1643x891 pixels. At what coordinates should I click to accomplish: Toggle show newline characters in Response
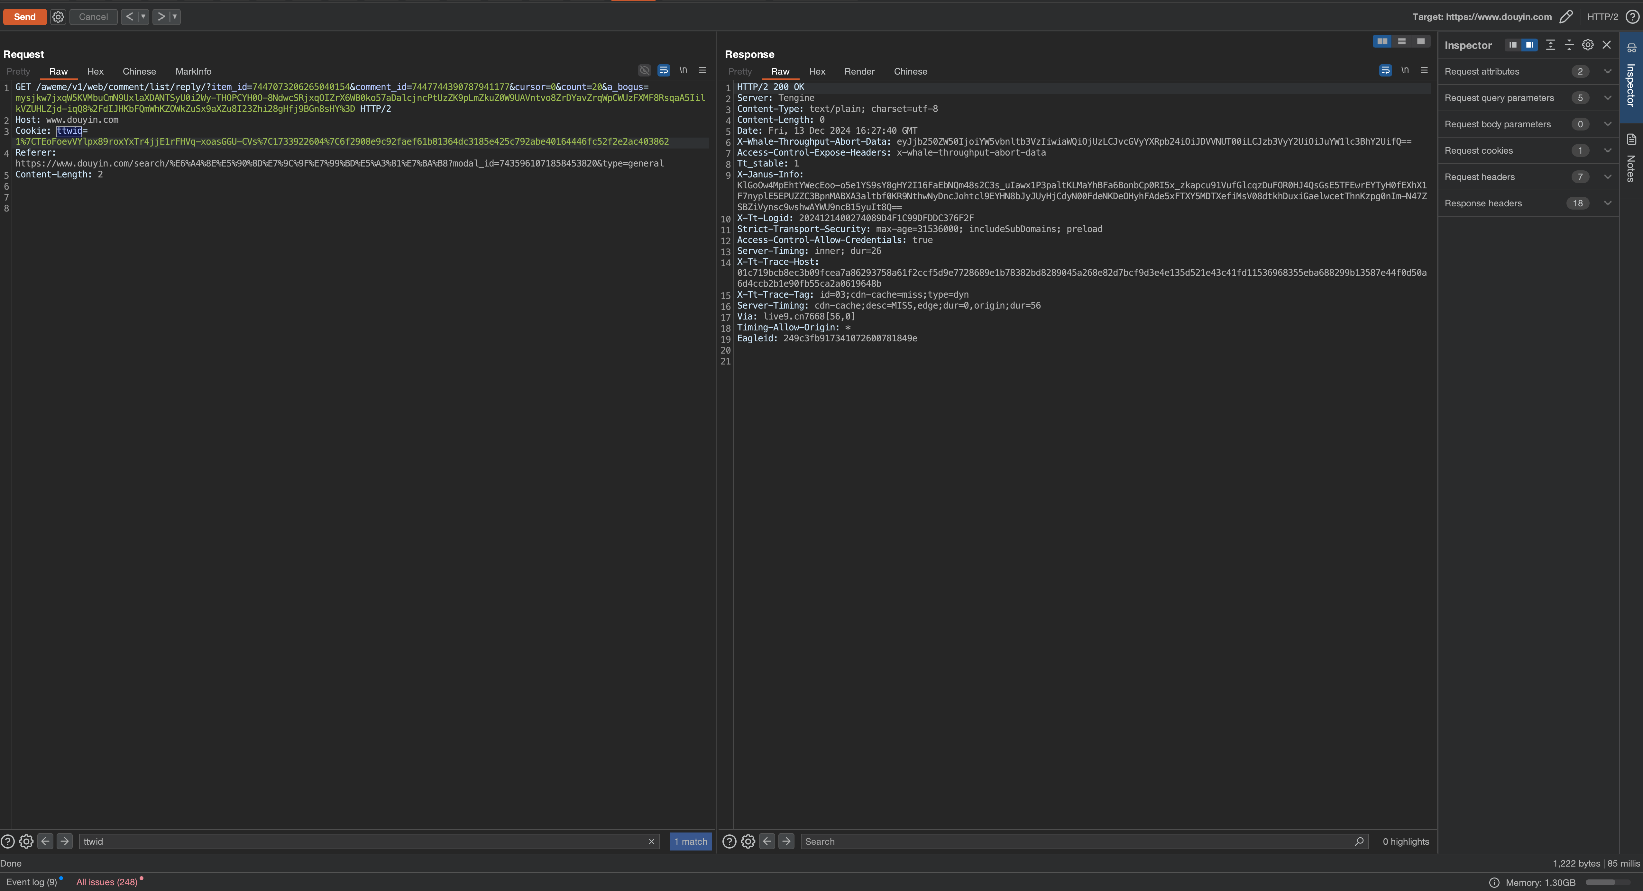pos(1405,70)
